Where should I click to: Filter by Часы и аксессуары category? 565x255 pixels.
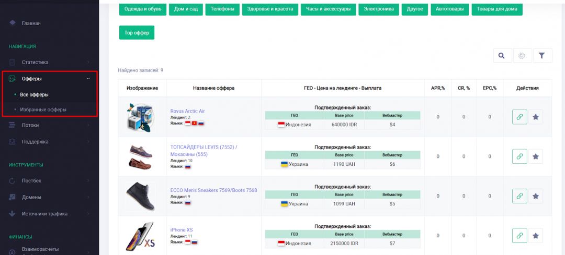328,9
